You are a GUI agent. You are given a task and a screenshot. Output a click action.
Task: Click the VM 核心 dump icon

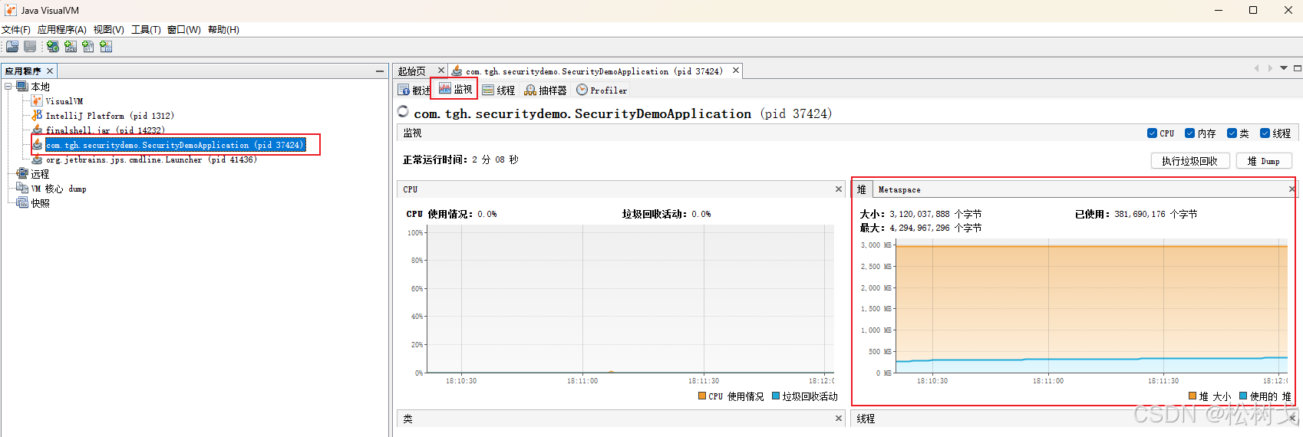coord(22,189)
